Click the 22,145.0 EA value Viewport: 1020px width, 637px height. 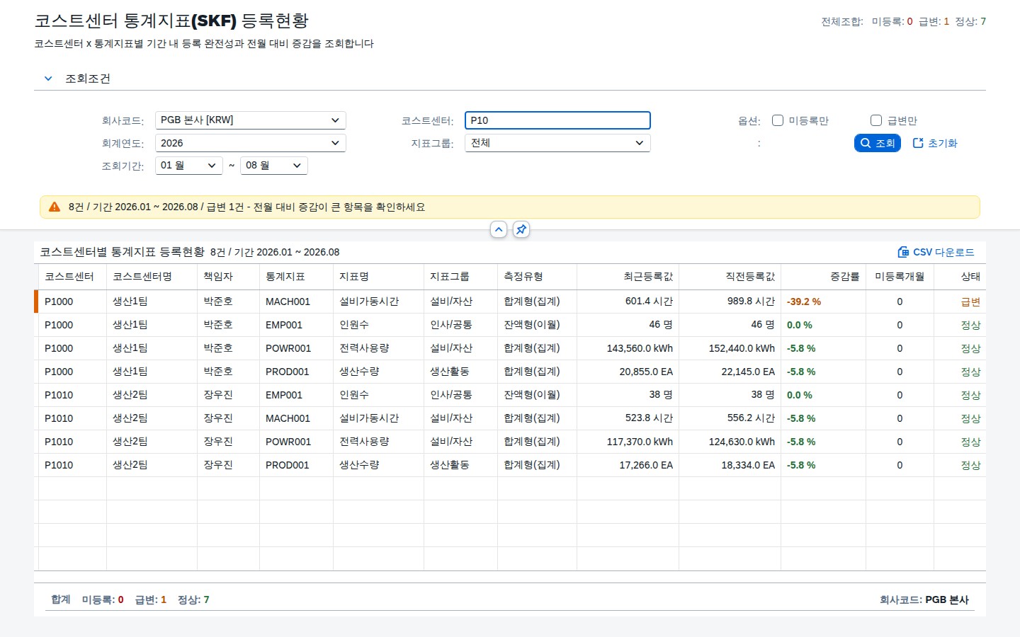pos(748,372)
